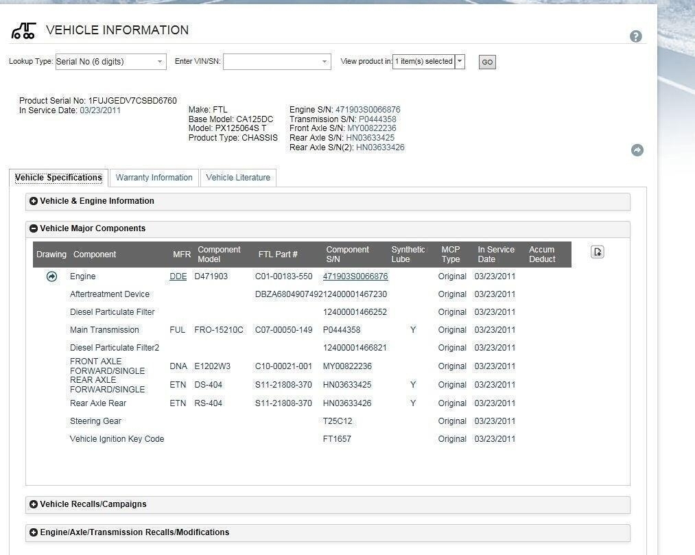The width and height of the screenshot is (695, 555).
Task: Open the View product in dropdown arrow
Action: (x=460, y=62)
